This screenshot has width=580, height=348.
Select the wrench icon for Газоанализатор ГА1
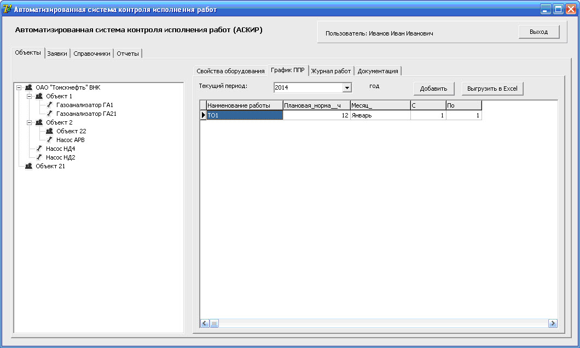49,105
